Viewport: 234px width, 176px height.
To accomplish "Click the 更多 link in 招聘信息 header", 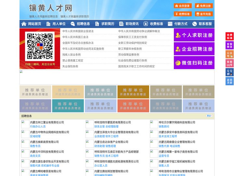I will pos(209,116).
